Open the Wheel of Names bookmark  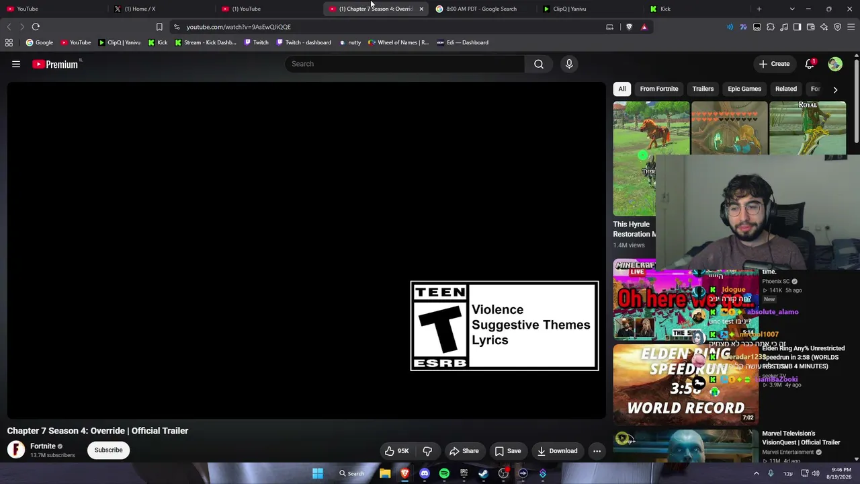[398, 42]
